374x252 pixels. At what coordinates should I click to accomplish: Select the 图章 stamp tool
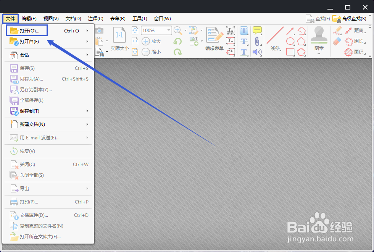[319, 38]
